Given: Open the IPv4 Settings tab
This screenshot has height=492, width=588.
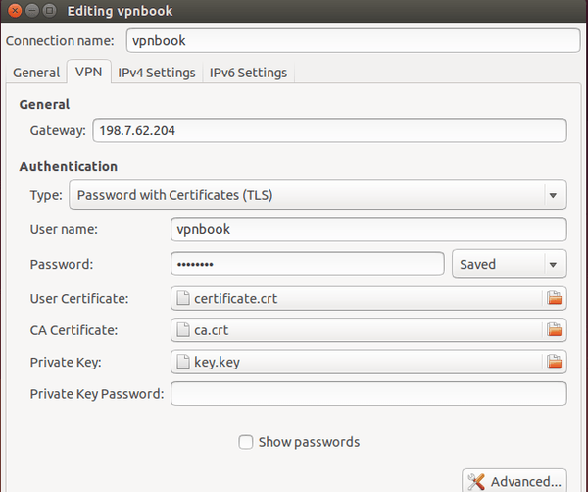Looking at the screenshot, I should [157, 73].
